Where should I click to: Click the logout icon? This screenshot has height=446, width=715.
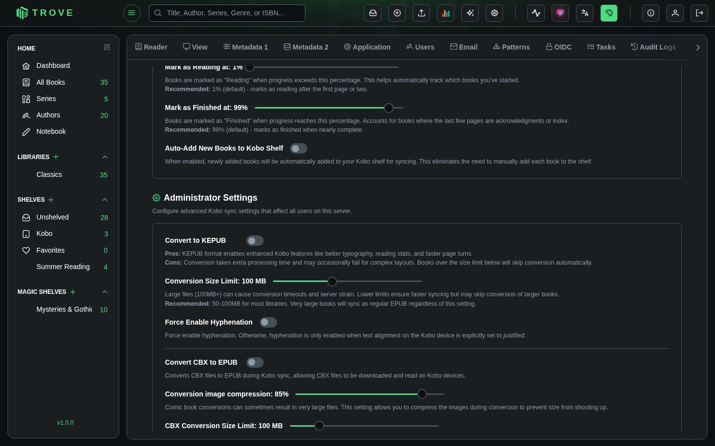pos(700,13)
